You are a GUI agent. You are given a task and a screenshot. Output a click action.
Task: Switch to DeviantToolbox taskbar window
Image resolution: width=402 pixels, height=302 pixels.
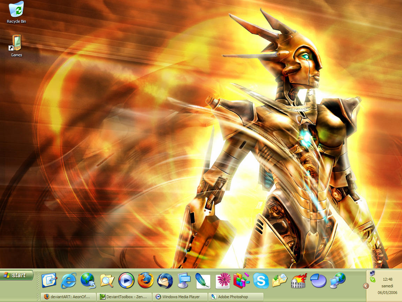tap(124, 297)
